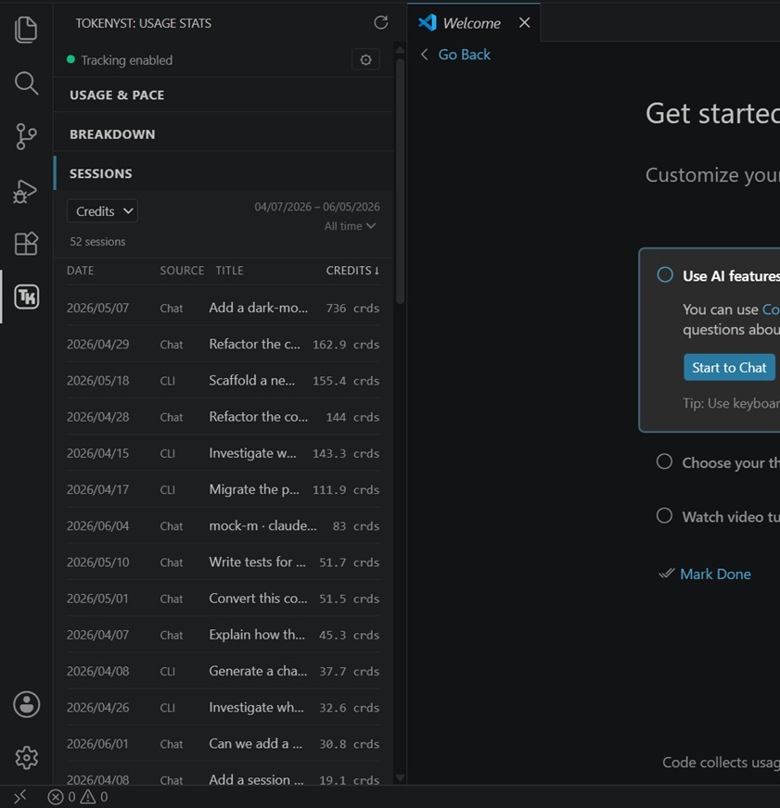Click the Mark Done link
The image size is (780, 808).
pyautogui.click(x=715, y=574)
